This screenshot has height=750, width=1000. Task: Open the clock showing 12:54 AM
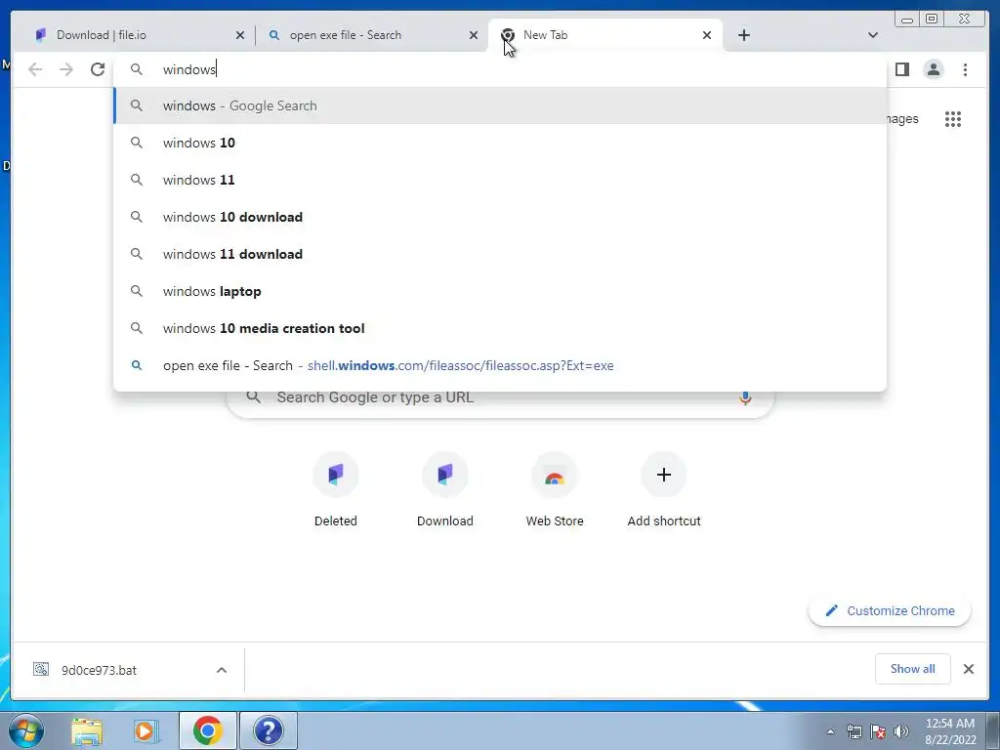950,731
